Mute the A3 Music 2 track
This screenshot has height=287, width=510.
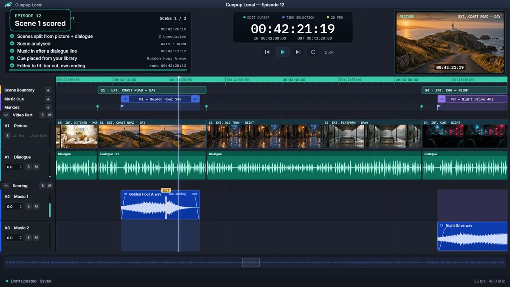tap(36, 238)
